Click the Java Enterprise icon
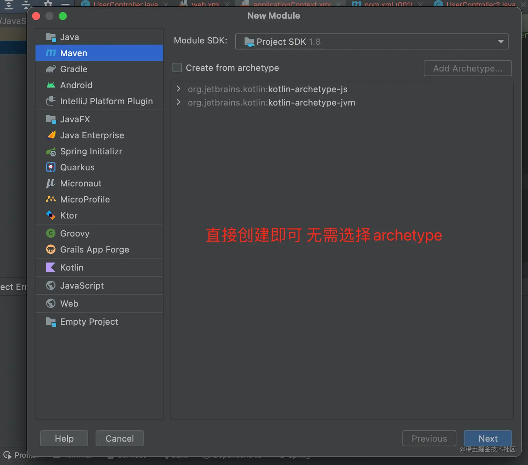Screen dimensions: 528x465 [51, 135]
